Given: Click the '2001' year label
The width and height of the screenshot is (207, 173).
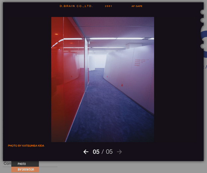Looking at the screenshot, I should (x=109, y=6).
